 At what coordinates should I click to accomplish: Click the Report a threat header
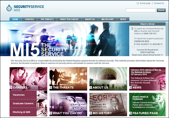(147, 24)
